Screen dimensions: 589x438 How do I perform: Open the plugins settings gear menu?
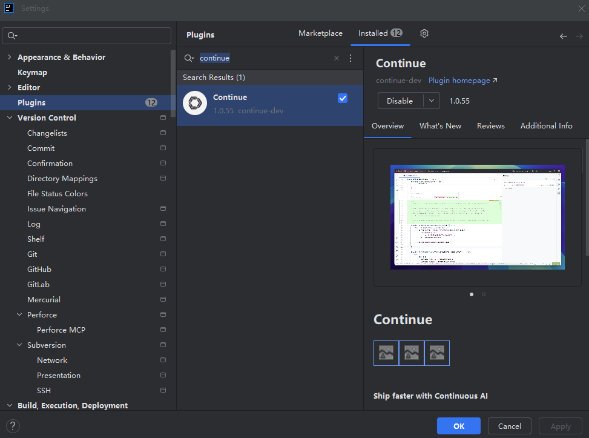424,33
